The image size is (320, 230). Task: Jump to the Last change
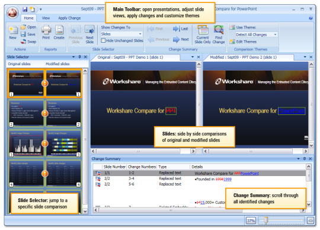click(180, 29)
